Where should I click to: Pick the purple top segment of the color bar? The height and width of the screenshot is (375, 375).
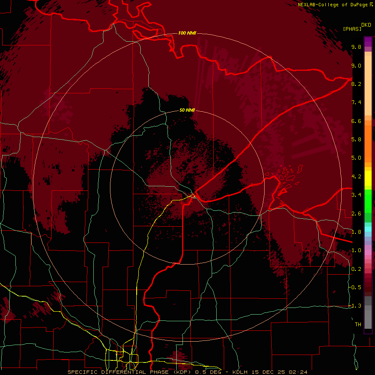click(x=368, y=42)
